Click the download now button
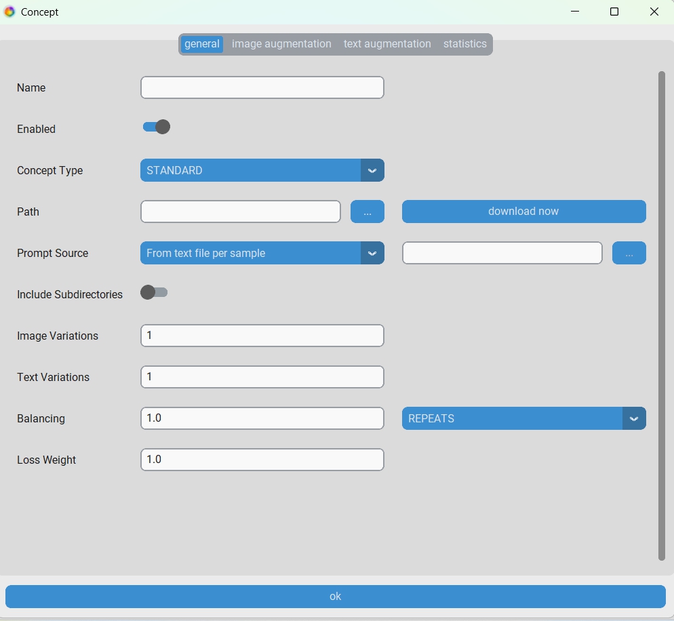Viewport: 674px width, 621px height. click(523, 212)
